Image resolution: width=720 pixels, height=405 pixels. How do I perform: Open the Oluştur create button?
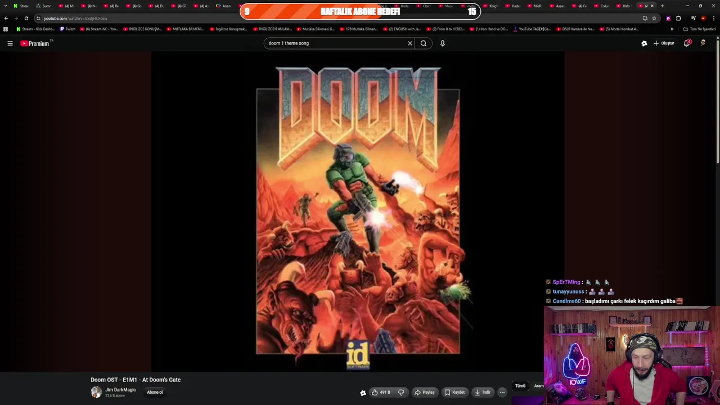click(664, 43)
